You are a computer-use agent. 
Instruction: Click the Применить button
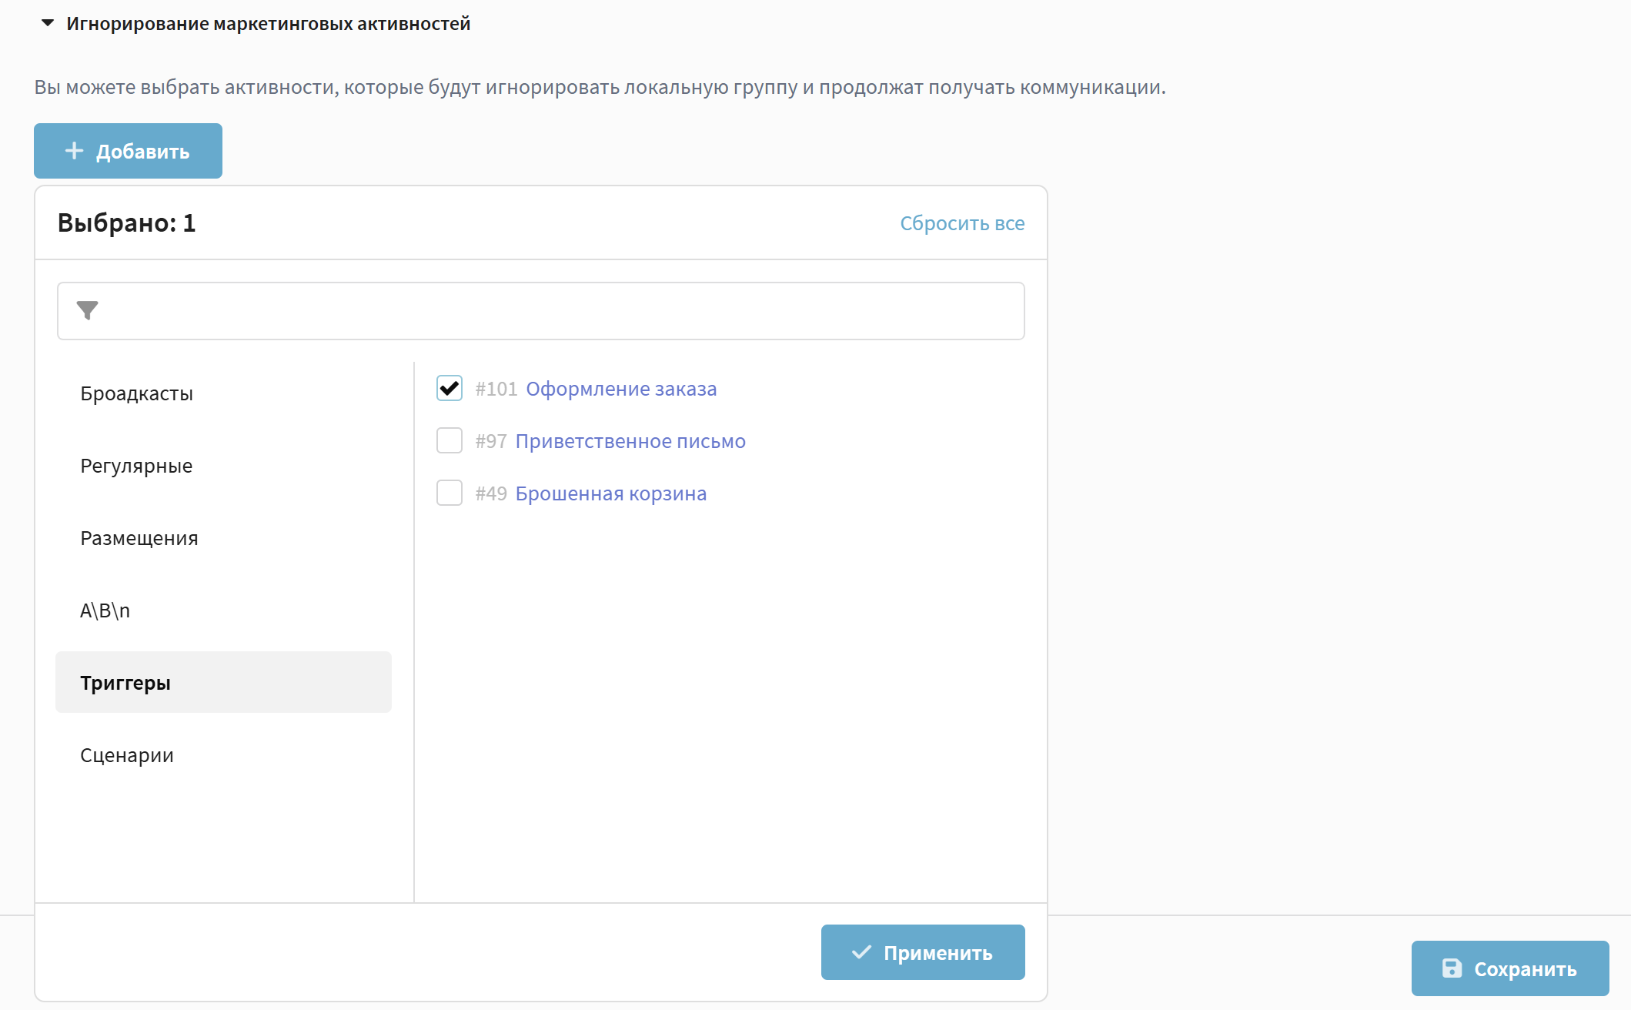pyautogui.click(x=922, y=952)
